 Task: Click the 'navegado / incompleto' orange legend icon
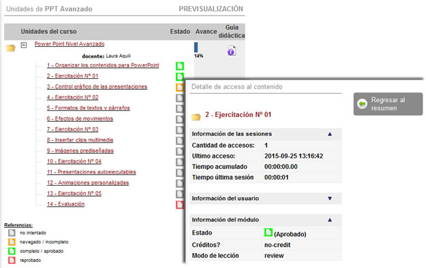[12, 241]
